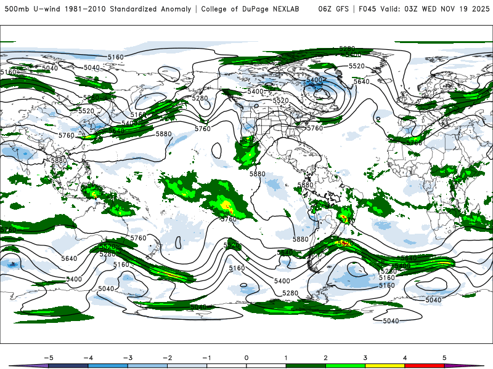Pick the yellow 3 to 4 colorbar segment
The width and height of the screenshot is (493, 369).
click(x=385, y=366)
